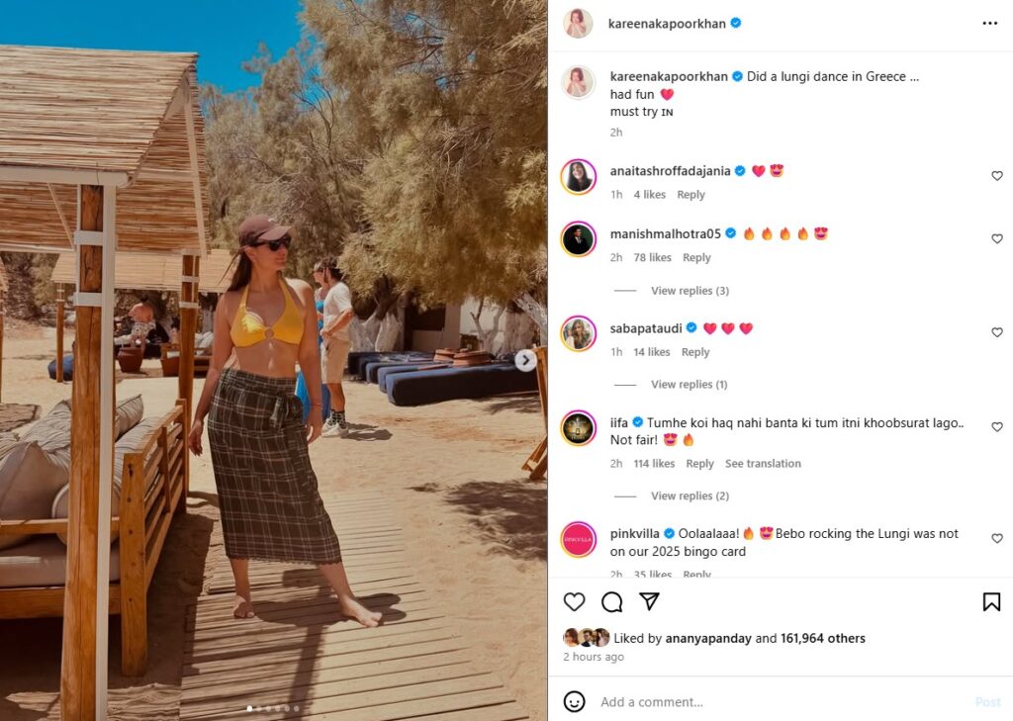Open the emoji picker smiley icon
The image size is (1013, 721).
[x=574, y=701]
